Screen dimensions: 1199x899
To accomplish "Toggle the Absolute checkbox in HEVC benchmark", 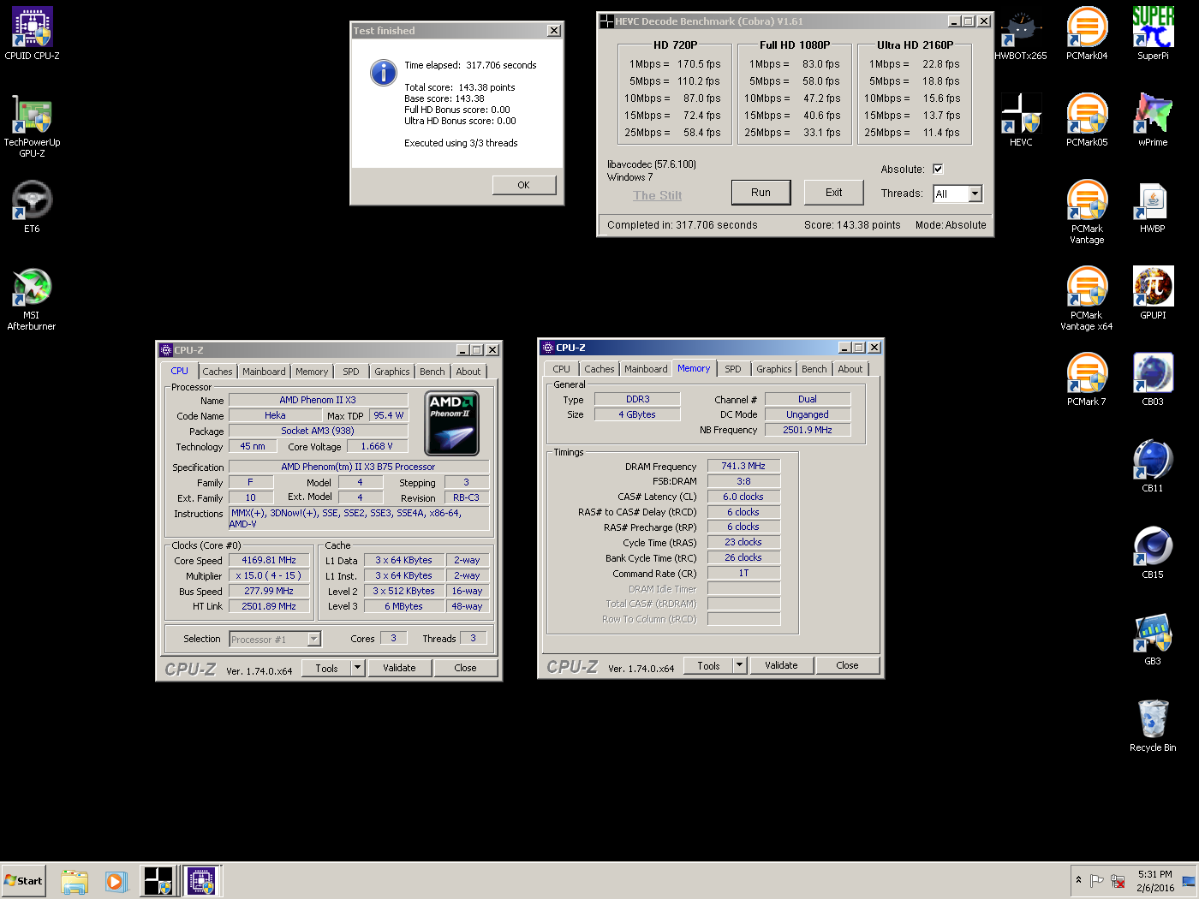I will (938, 169).
